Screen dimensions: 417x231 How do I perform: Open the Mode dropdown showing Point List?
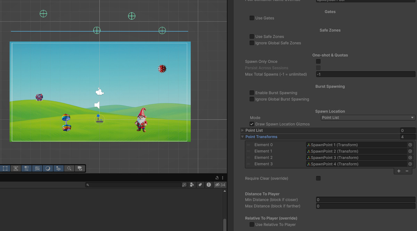[368, 118]
